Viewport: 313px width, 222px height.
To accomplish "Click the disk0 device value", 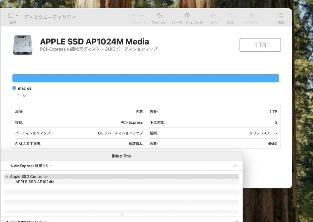I will tap(272, 144).
